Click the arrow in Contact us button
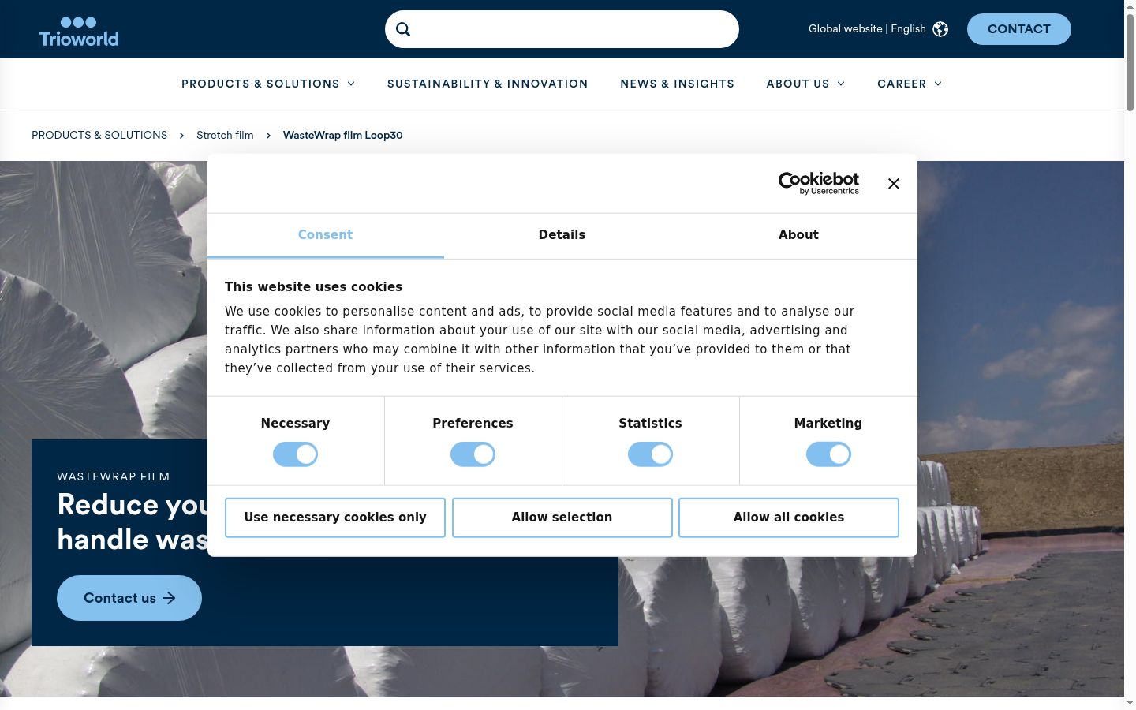Screen dimensions: 1136x710 click(169, 598)
